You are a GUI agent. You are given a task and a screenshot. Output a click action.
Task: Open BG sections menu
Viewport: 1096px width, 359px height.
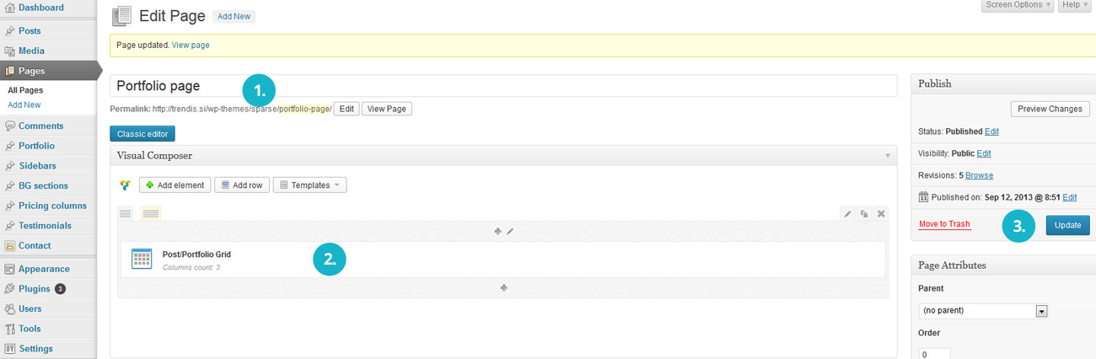click(x=43, y=185)
